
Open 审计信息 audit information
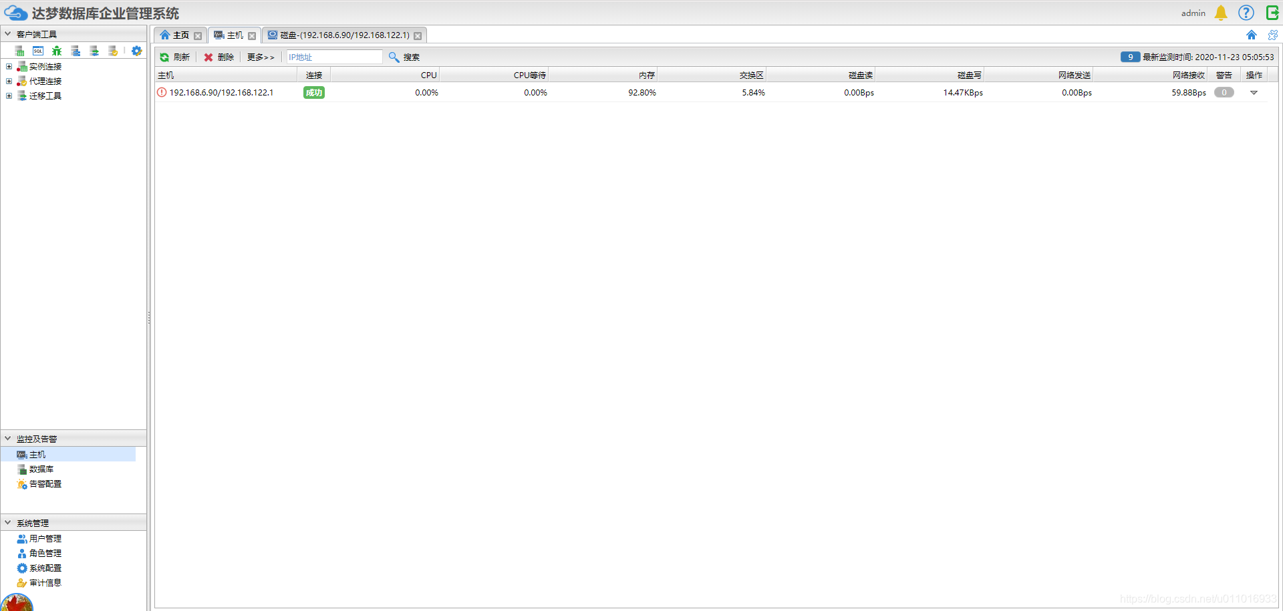(45, 582)
